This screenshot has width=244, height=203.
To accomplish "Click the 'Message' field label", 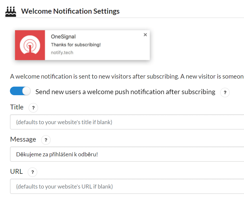I will pyautogui.click(x=23, y=139).
